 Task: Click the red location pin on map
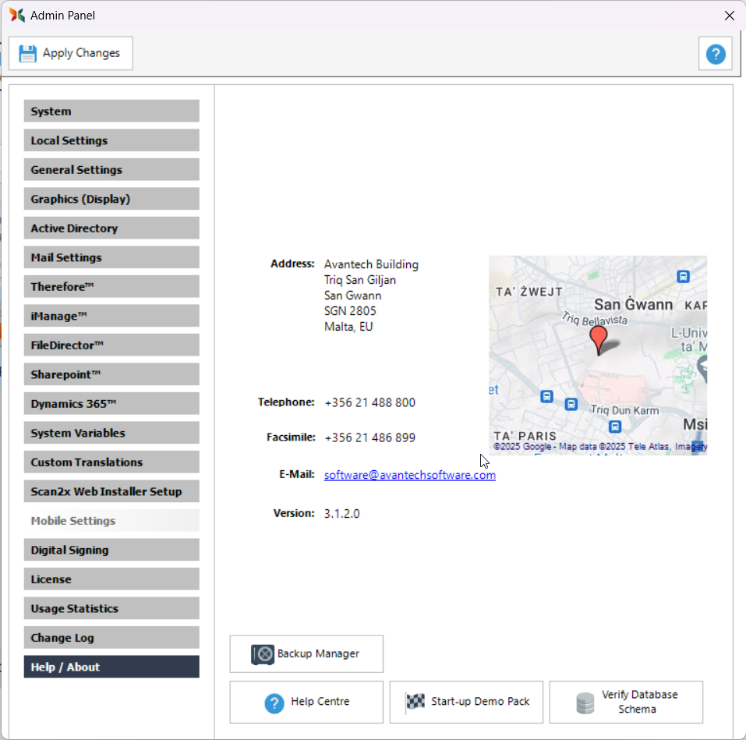coord(598,338)
